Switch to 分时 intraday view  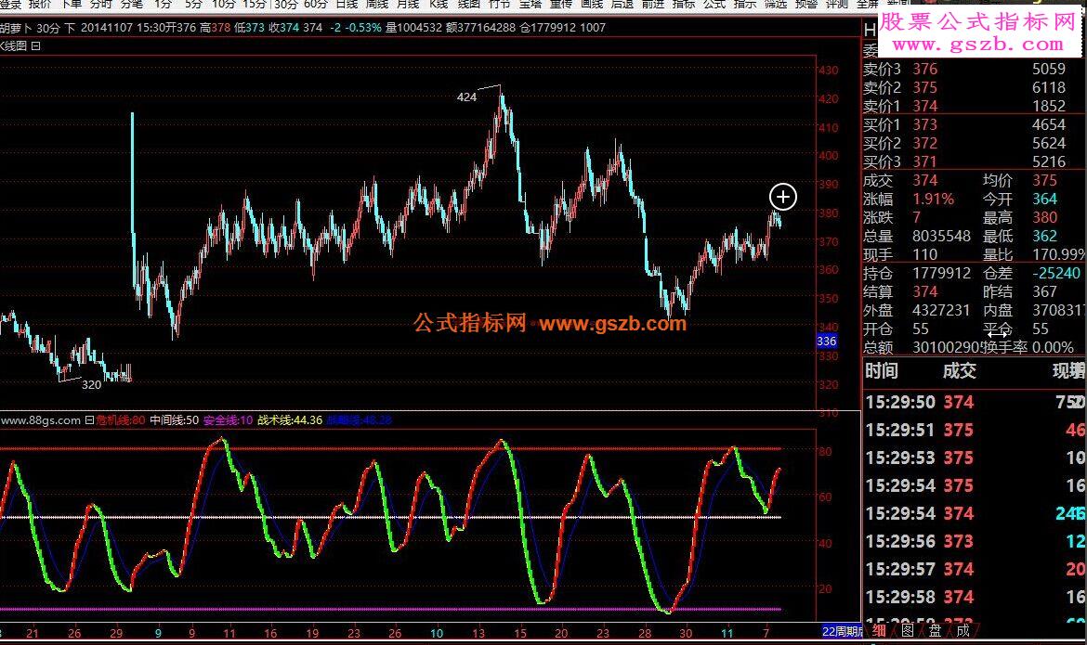pos(100,4)
